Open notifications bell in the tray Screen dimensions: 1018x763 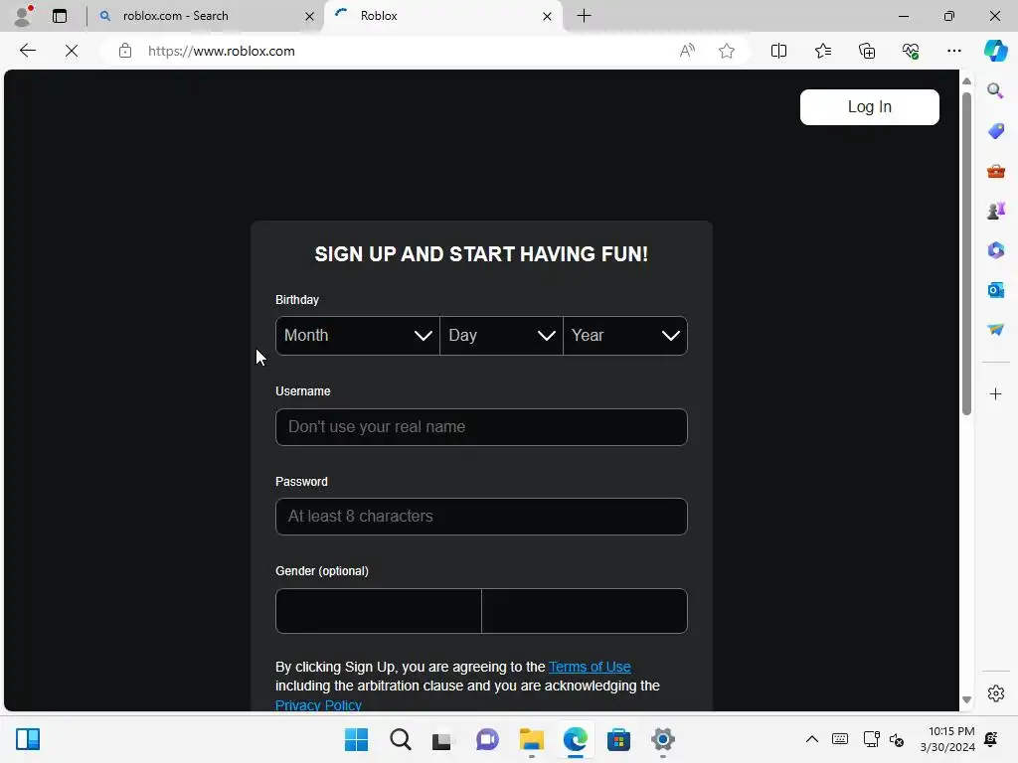click(x=991, y=739)
